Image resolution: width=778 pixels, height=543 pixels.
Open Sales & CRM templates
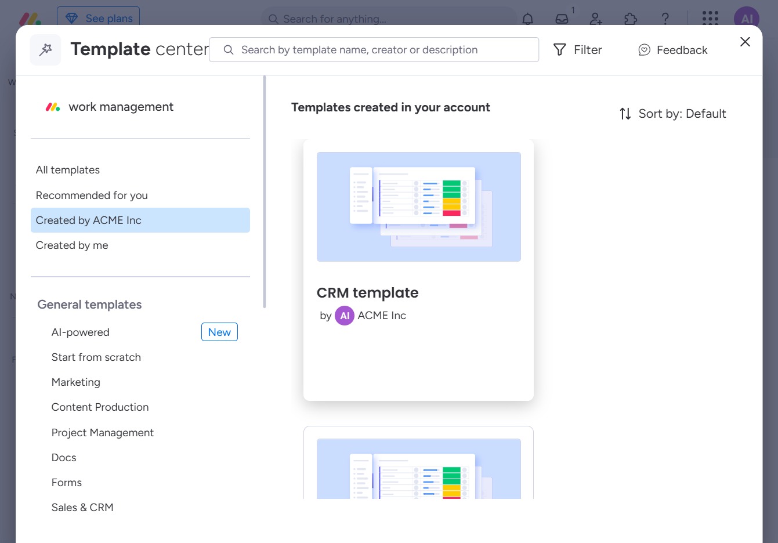pyautogui.click(x=82, y=508)
